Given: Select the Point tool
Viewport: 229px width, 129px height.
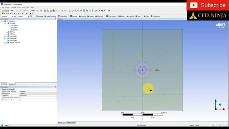Looking at the screenshot, I should point(147,16).
